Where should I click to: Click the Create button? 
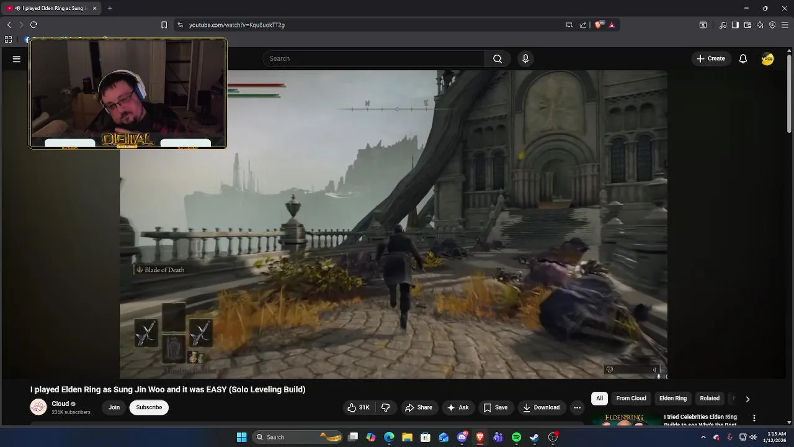[710, 58]
